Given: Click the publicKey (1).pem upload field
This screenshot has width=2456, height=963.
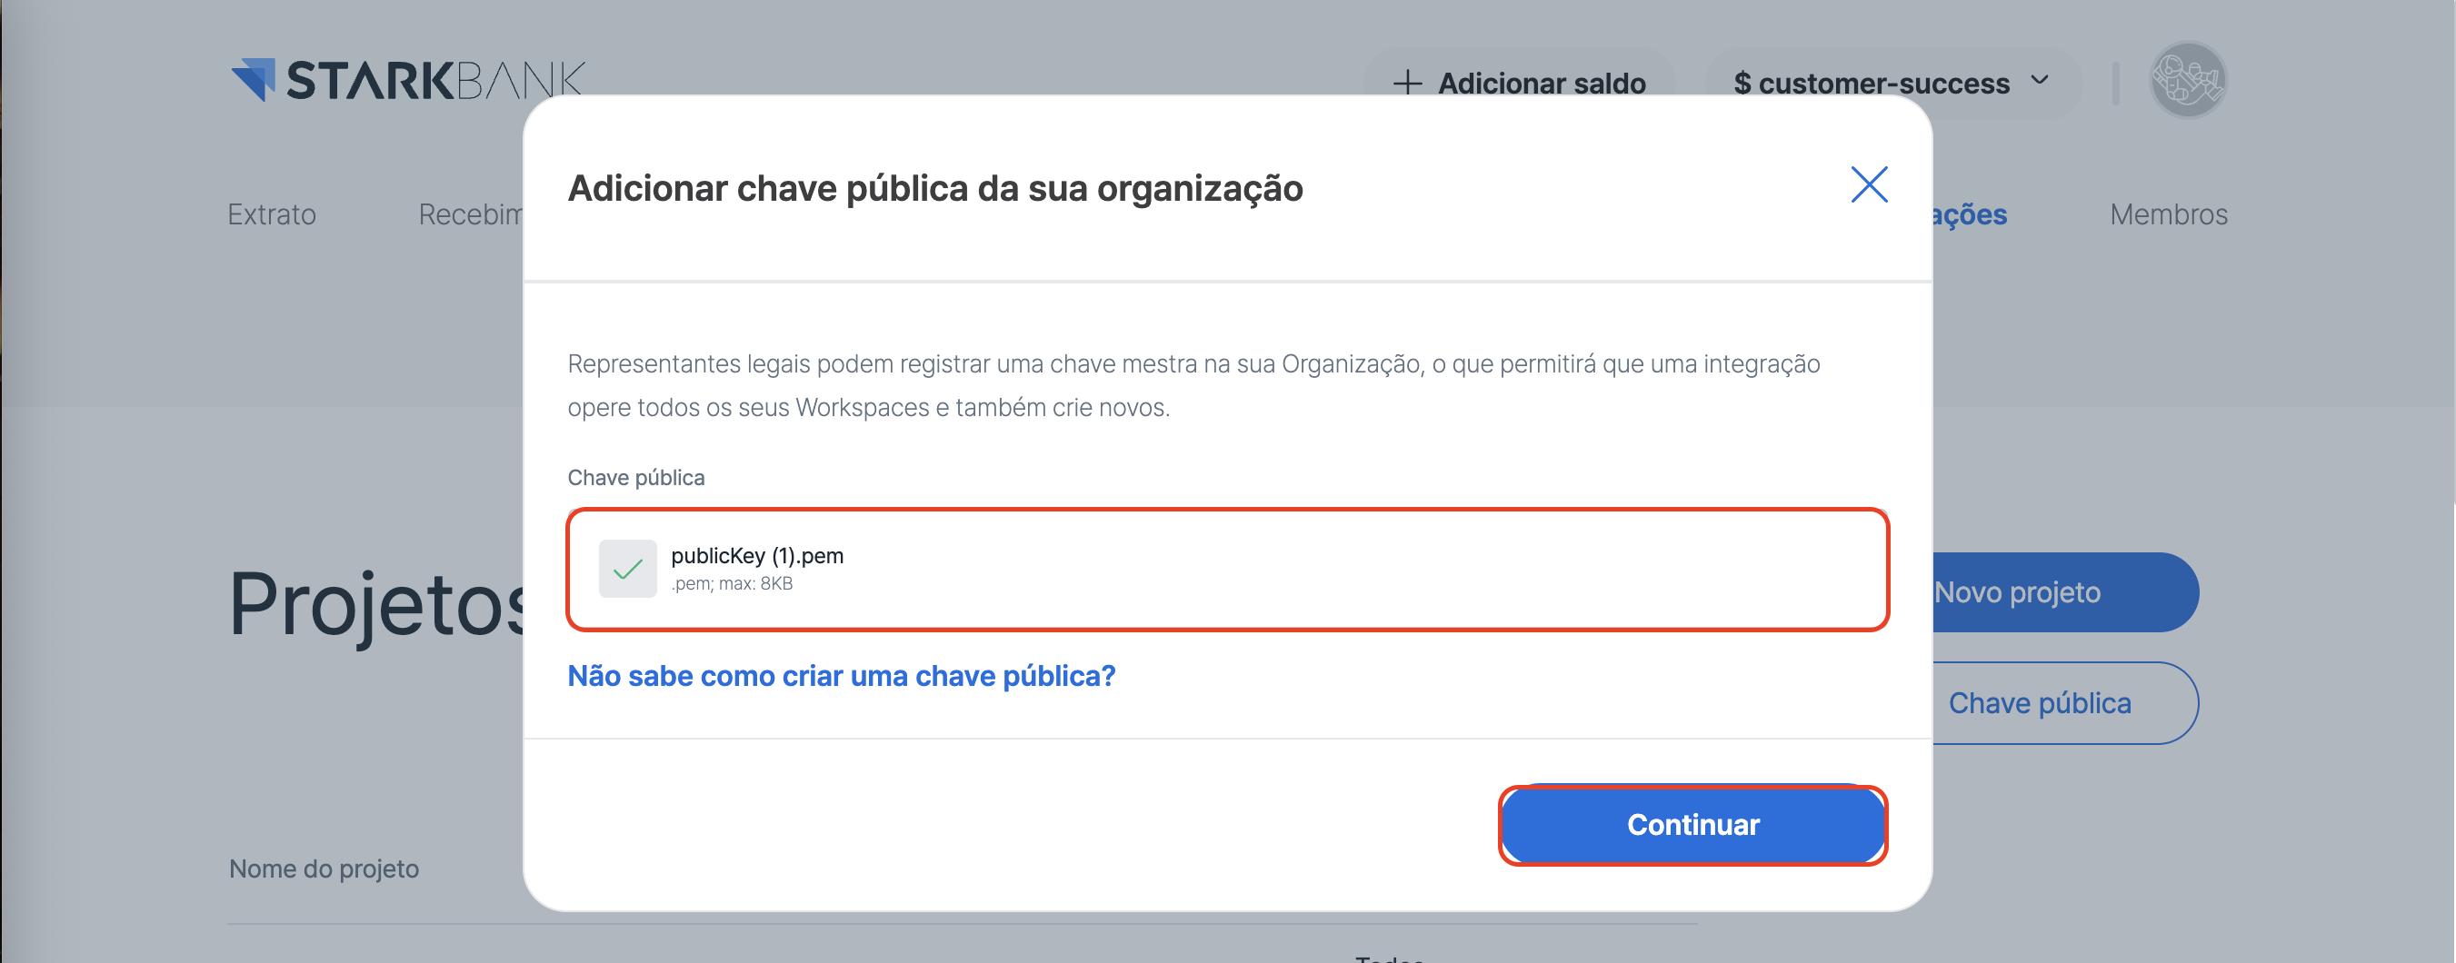Looking at the screenshot, I should click(1226, 570).
